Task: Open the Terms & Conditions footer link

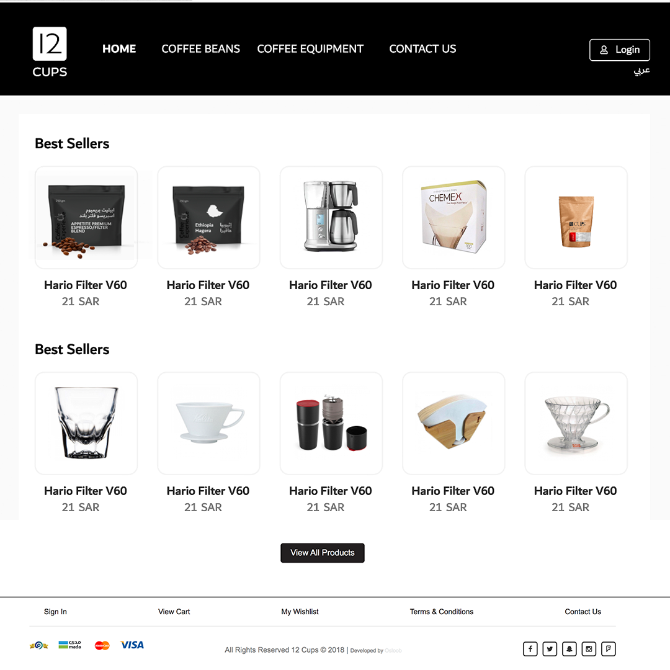Action: [x=442, y=612]
